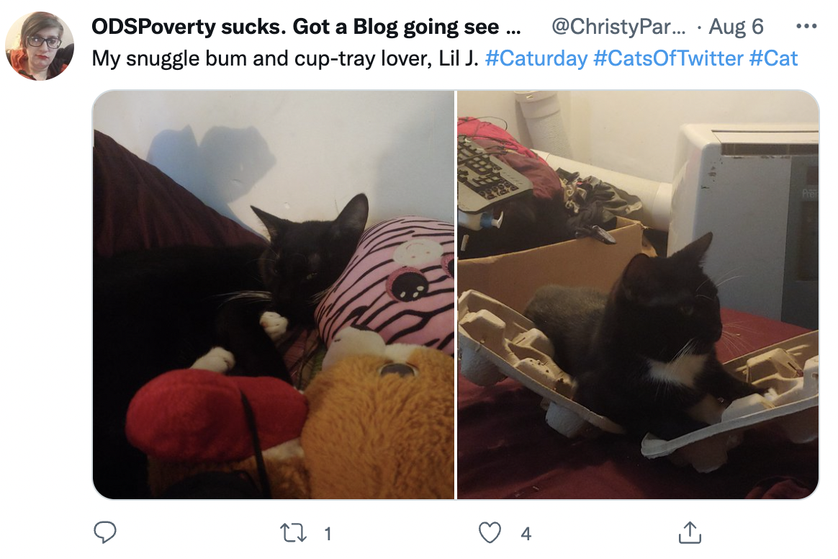Open the more options ellipsis menu
This screenshot has width=838, height=559.
point(806,26)
